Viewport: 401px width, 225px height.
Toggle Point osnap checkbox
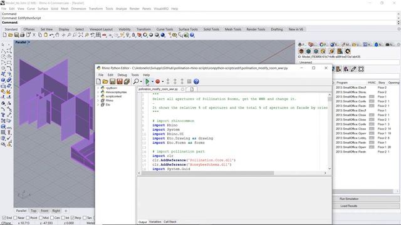[x=28, y=218]
